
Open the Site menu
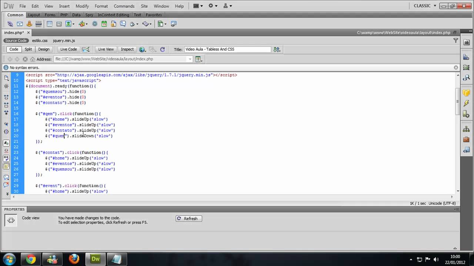144,6
